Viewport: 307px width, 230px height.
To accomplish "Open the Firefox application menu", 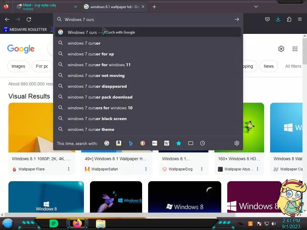I will (x=300, y=19).
